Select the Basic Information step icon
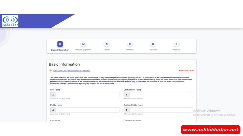 pyautogui.click(x=60, y=44)
